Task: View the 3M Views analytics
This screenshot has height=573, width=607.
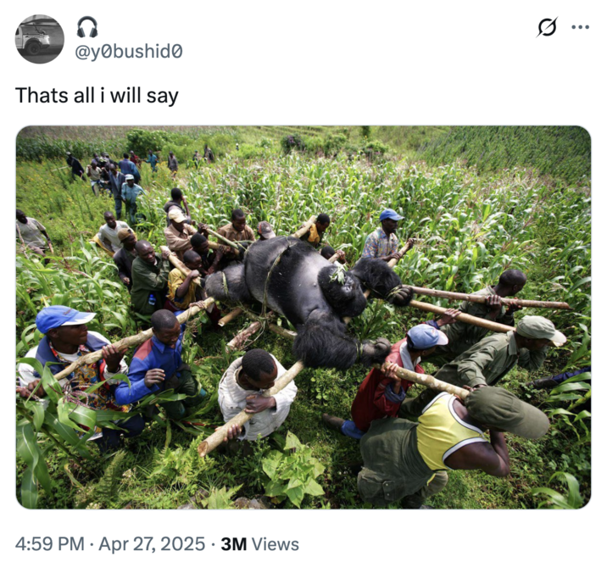Action: (x=259, y=544)
